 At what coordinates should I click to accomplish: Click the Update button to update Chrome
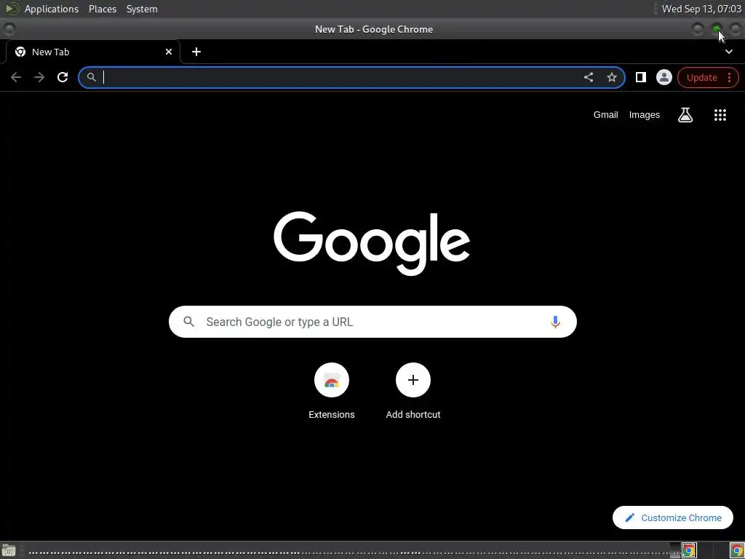point(701,77)
